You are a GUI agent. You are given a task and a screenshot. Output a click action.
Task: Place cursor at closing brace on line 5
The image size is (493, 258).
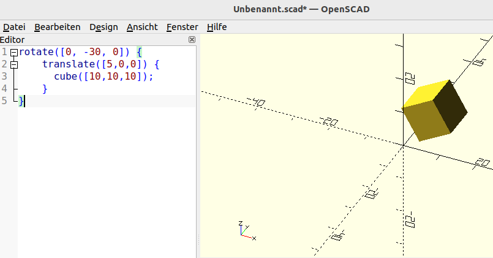pos(21,101)
